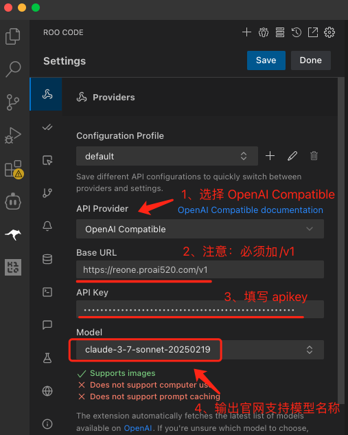The height and width of the screenshot is (435, 348).
Task: Open the modes/prompts icon in Roo Code header
Action: 263,32
